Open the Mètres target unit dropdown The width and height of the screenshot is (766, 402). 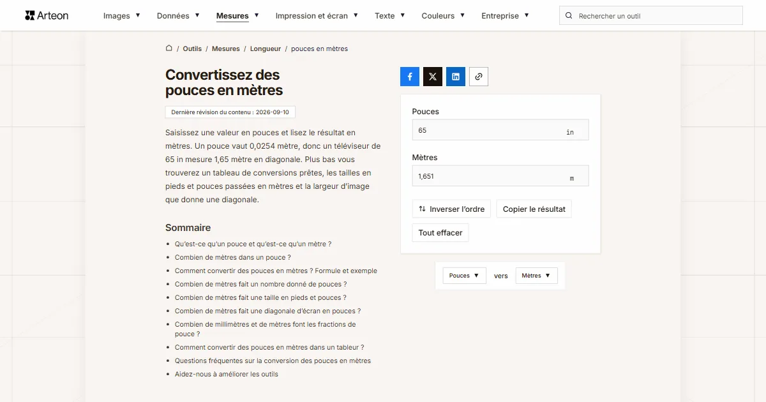pos(536,276)
